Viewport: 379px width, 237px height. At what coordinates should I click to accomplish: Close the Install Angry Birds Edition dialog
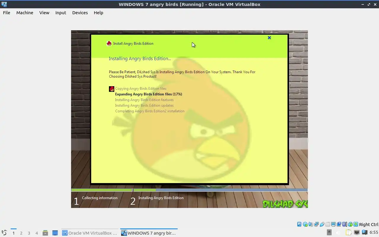pos(269,38)
